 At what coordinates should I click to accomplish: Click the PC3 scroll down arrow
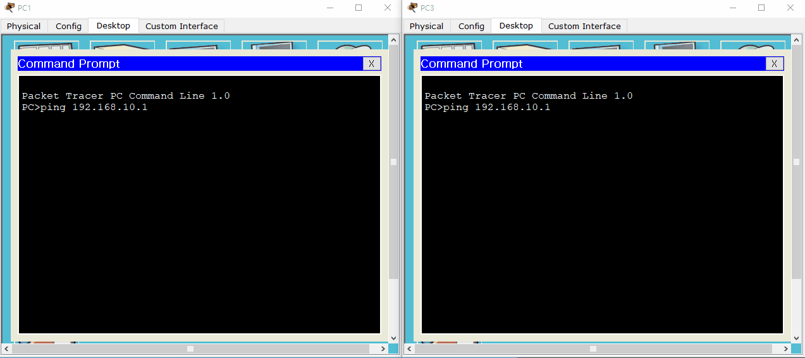click(x=796, y=338)
